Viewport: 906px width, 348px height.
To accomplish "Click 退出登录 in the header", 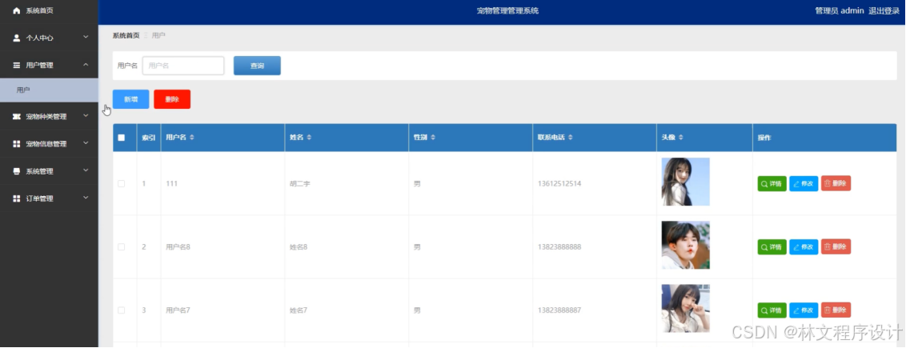I will point(884,11).
